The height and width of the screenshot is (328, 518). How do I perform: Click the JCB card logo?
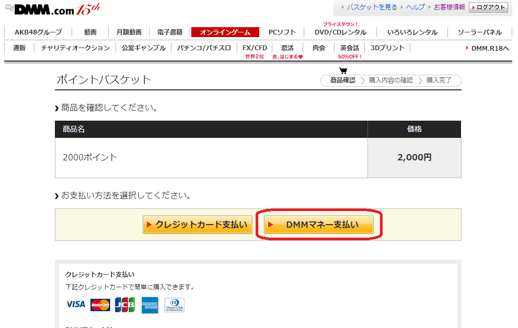coord(125,304)
